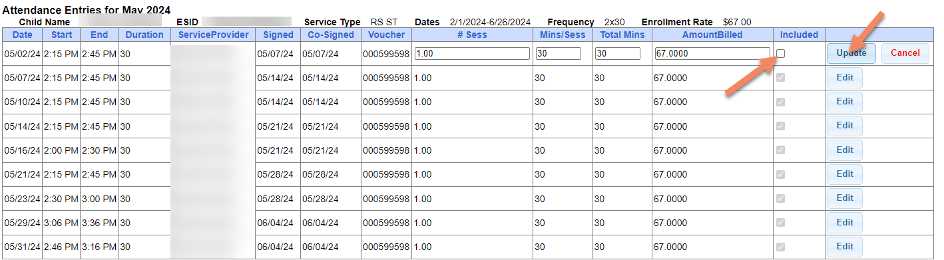Click the Included checkbox in the 05/23/24 row

pyautogui.click(x=781, y=198)
